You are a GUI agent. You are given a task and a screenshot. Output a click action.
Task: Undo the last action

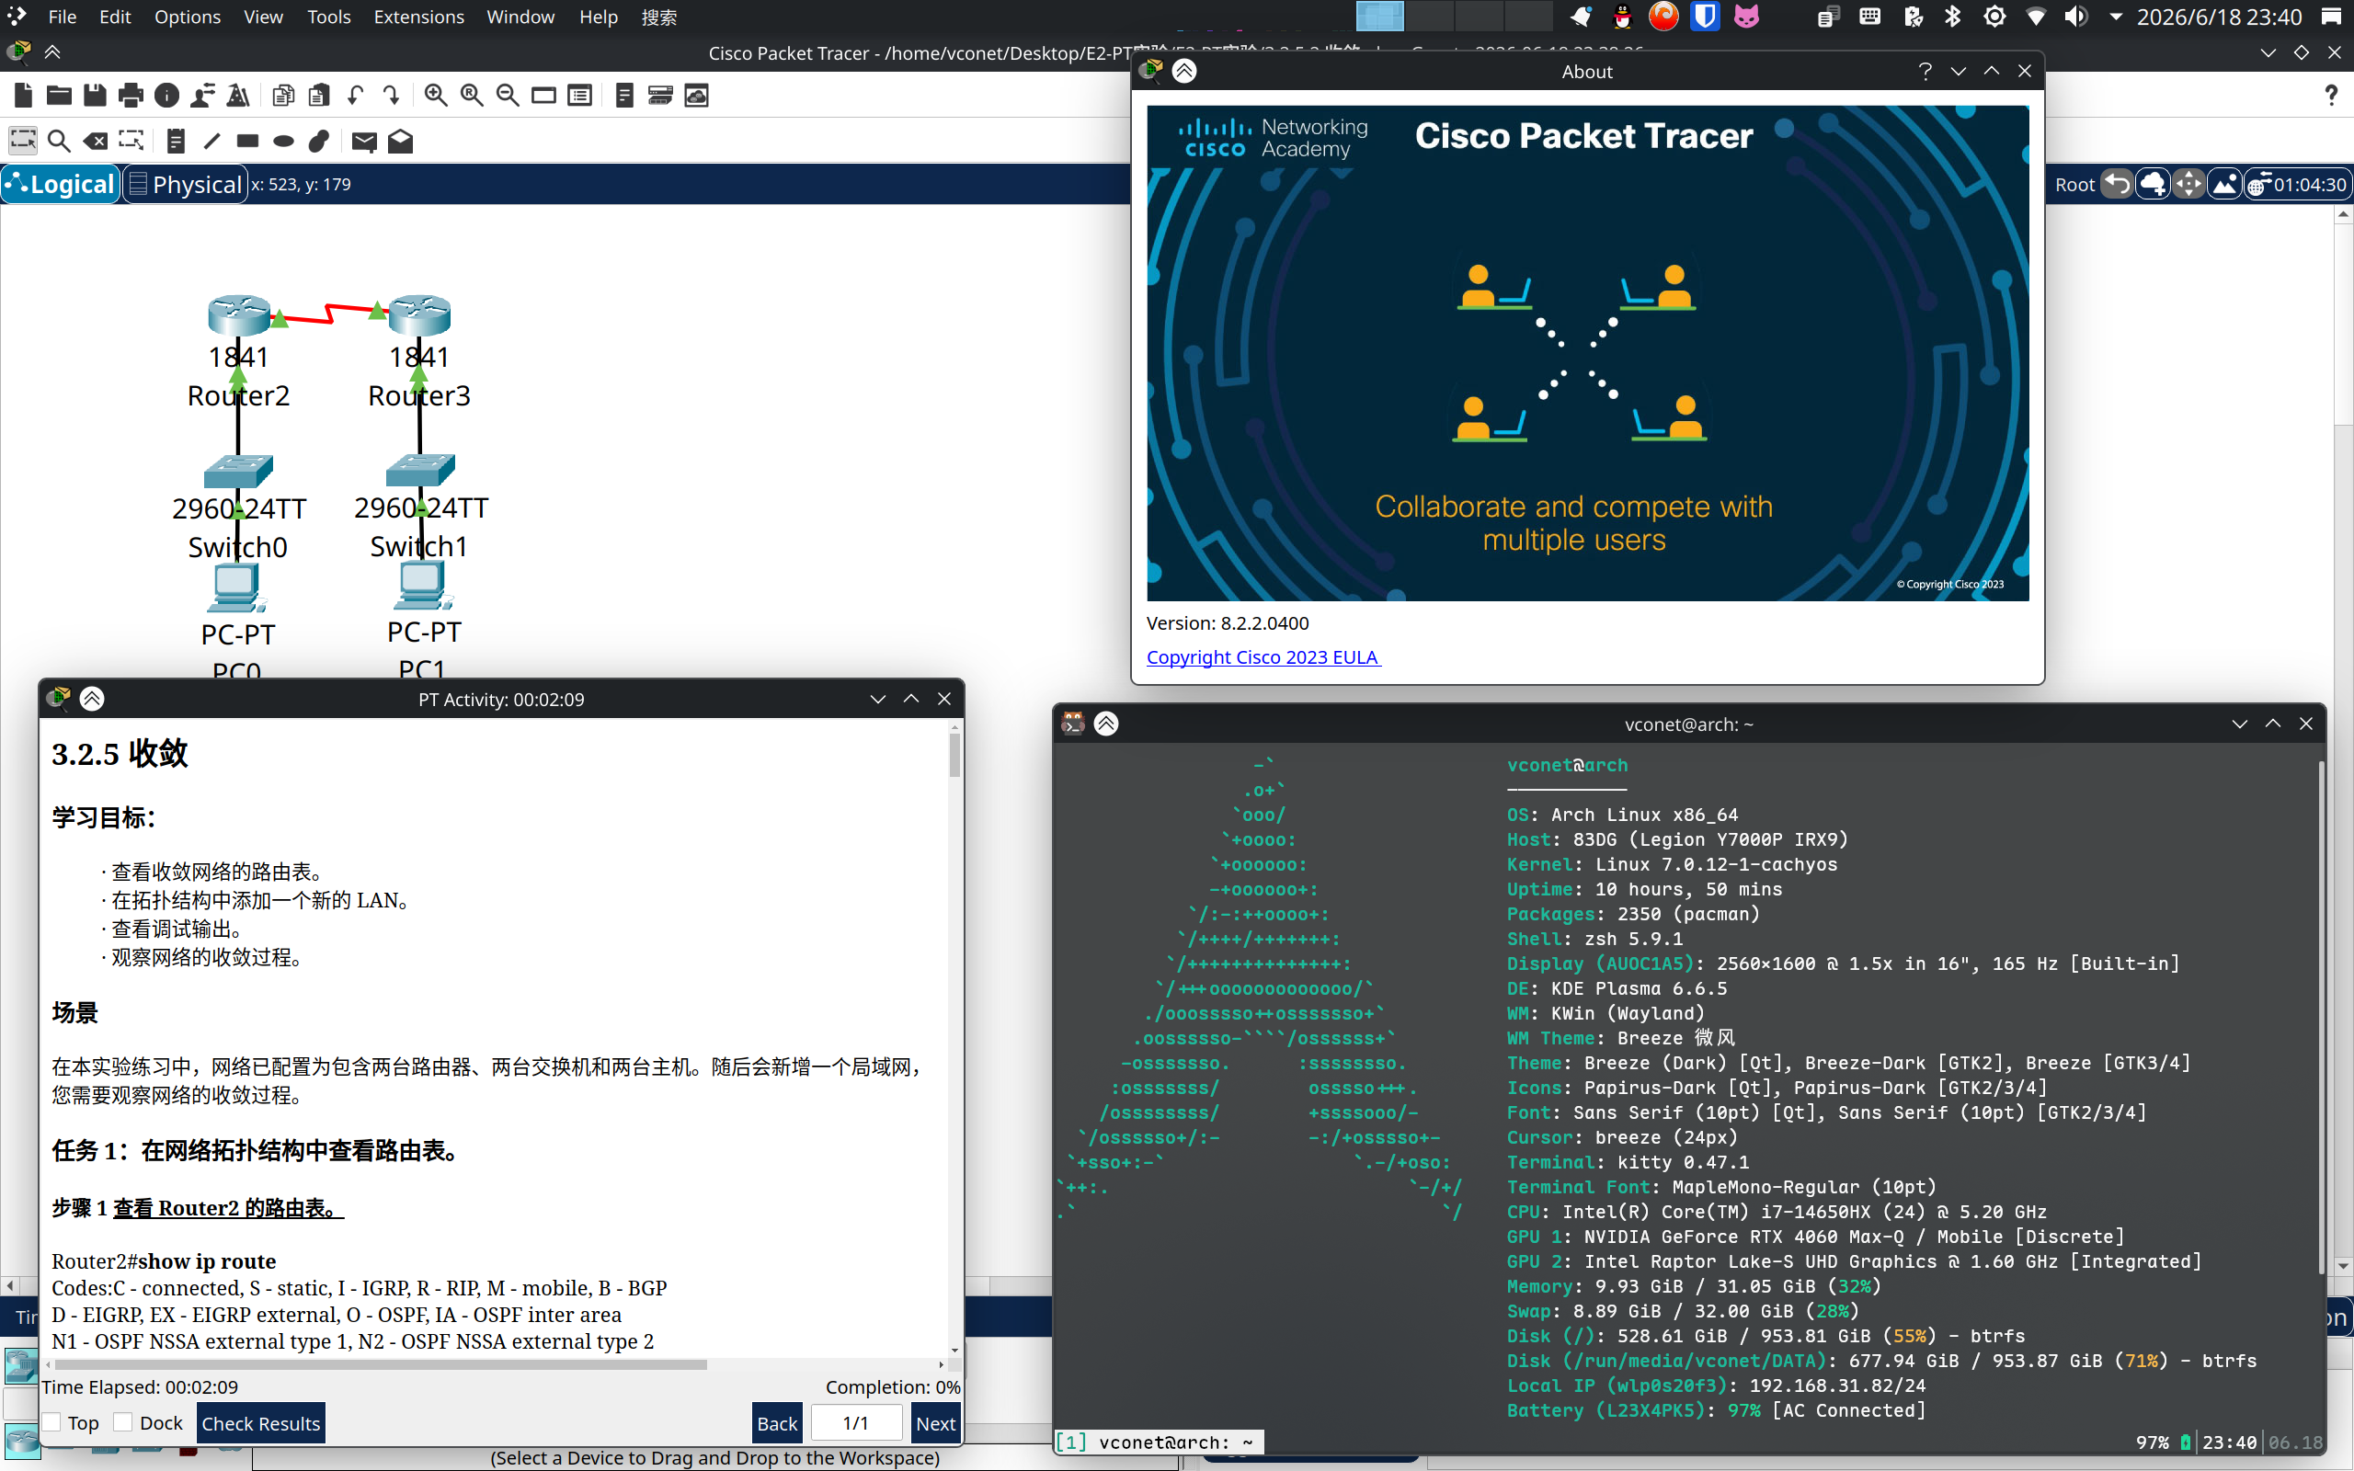coord(355,96)
